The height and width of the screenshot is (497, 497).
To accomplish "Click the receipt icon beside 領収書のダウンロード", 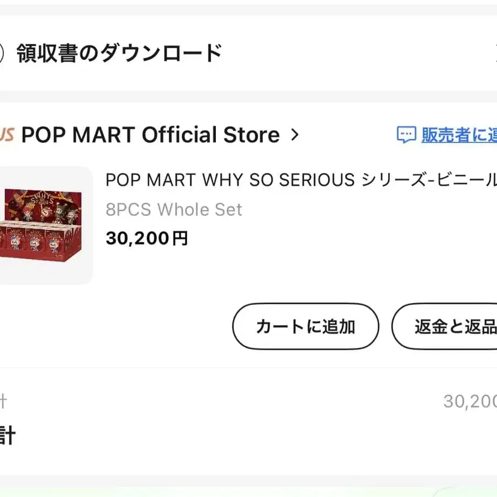I will pyautogui.click(x=2, y=54).
